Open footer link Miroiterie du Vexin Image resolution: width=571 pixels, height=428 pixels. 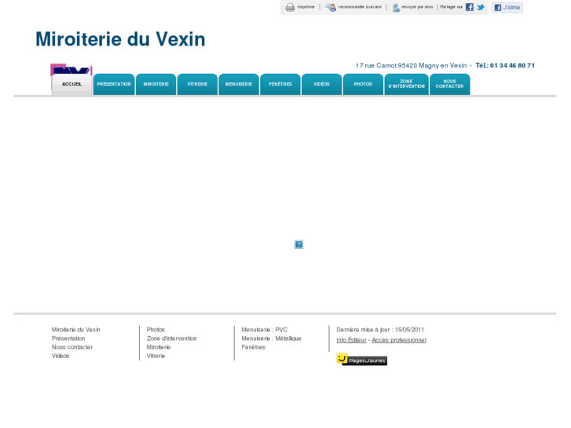(x=75, y=330)
